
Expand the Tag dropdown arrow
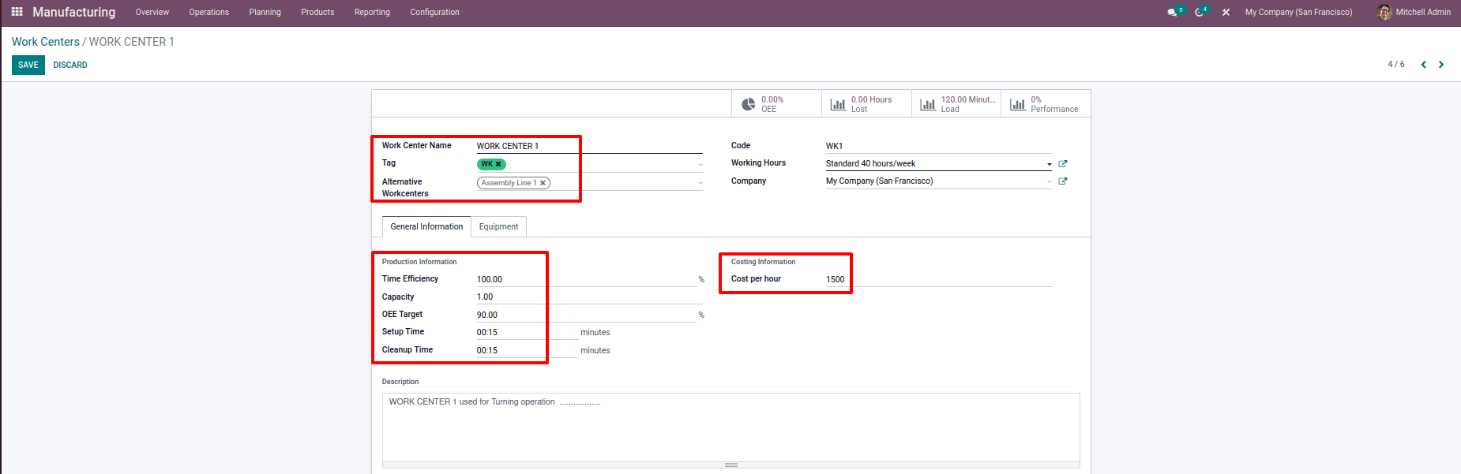(700, 165)
